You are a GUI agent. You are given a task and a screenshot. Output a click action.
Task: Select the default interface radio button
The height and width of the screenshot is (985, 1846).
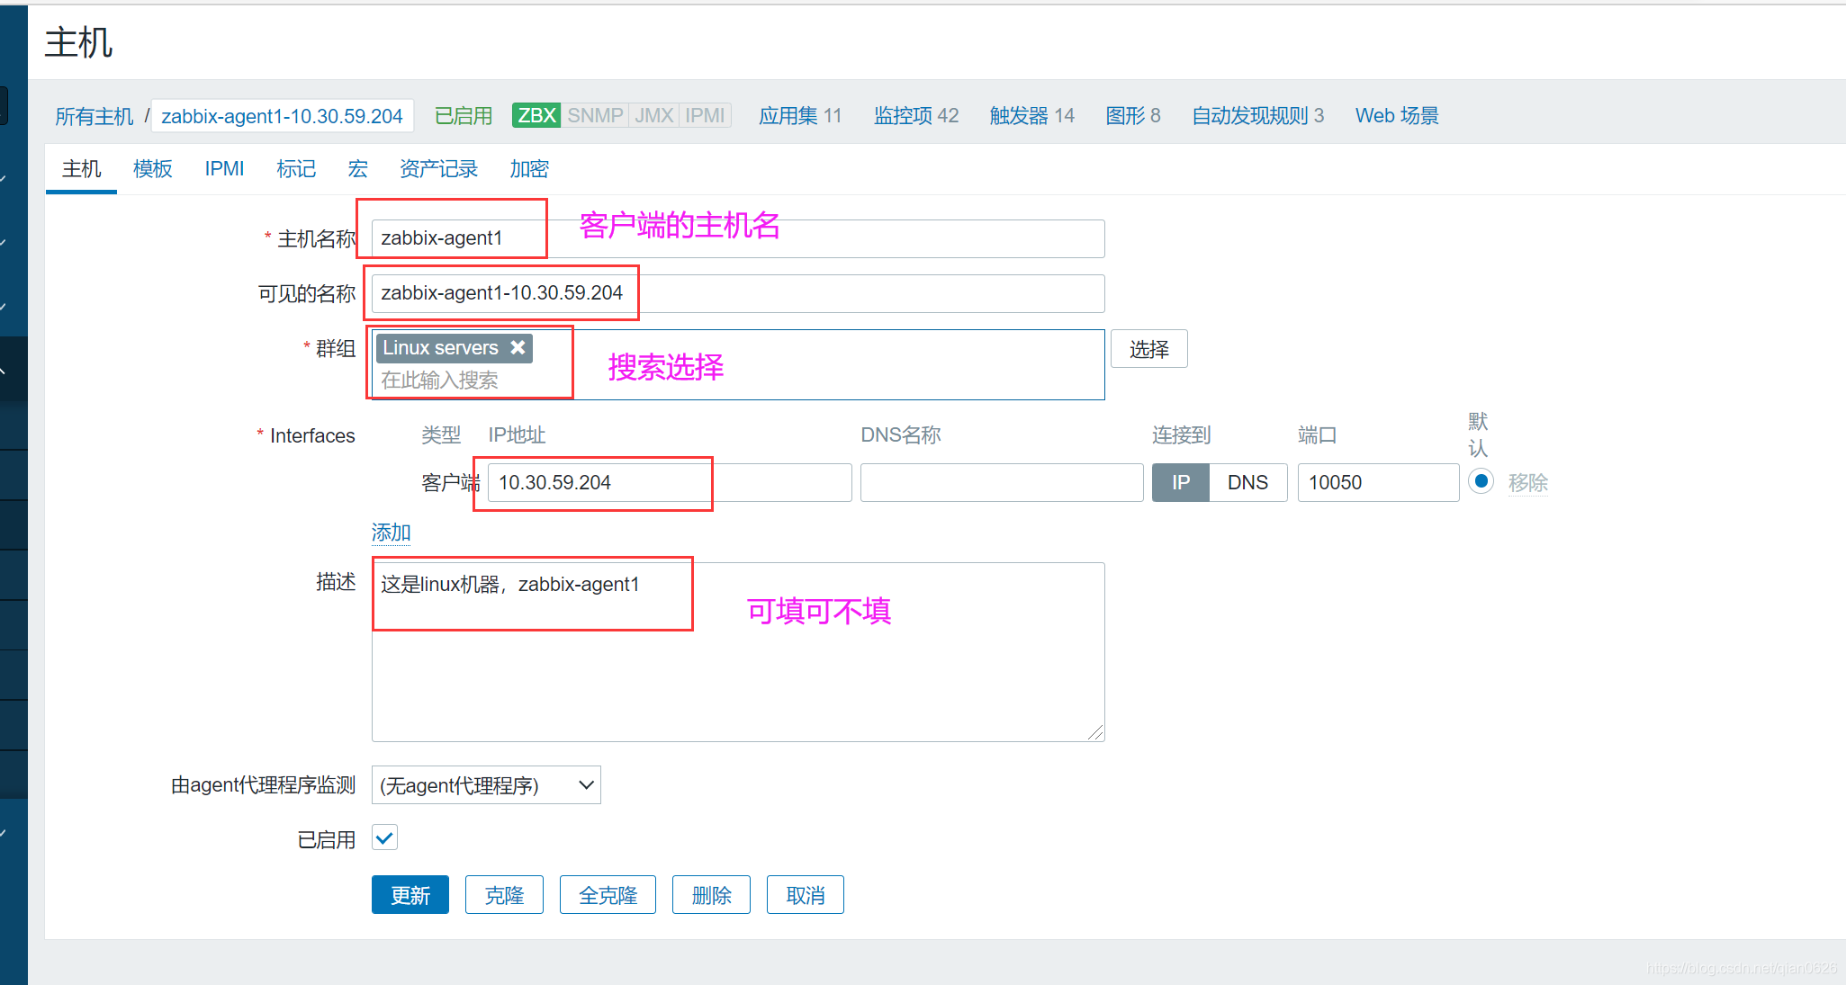1481,481
